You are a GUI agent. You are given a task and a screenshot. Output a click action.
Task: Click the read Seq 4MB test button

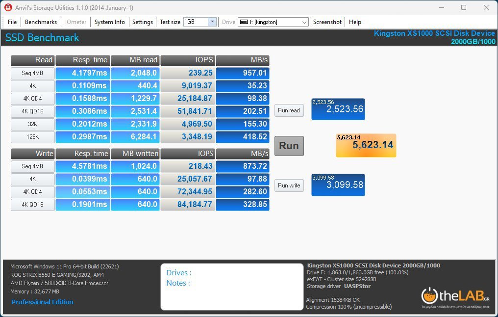pyautogui.click(x=33, y=73)
